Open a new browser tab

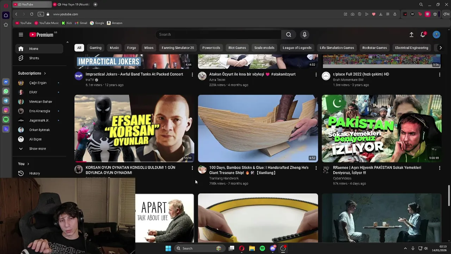click(95, 5)
